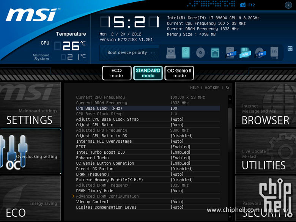Open Internal PLL Overvoltage [Auto] option

click(177, 141)
